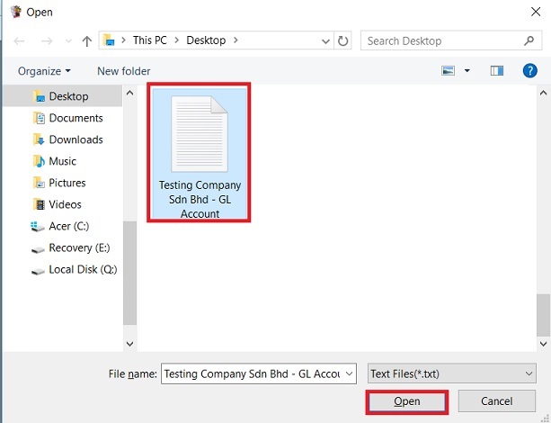Click the Pictures folder icon

point(39,183)
